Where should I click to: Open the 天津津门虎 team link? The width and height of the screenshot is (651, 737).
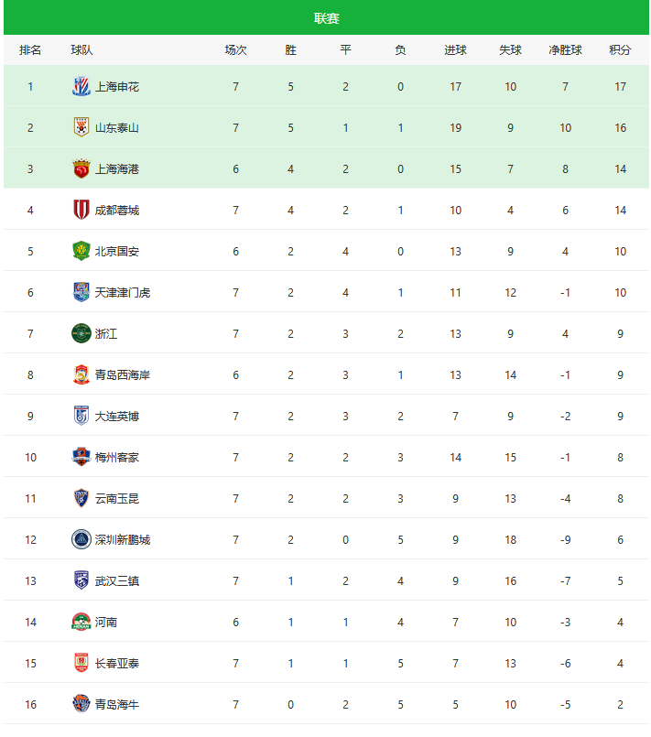pos(122,292)
